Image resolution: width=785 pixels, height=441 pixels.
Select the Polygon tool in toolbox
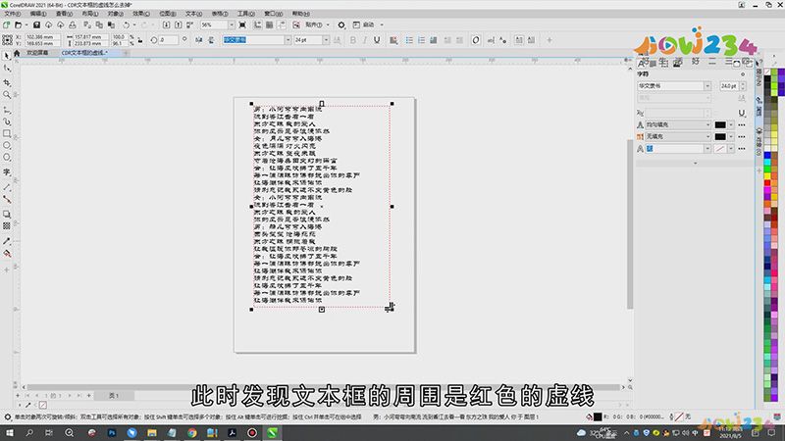7,158
